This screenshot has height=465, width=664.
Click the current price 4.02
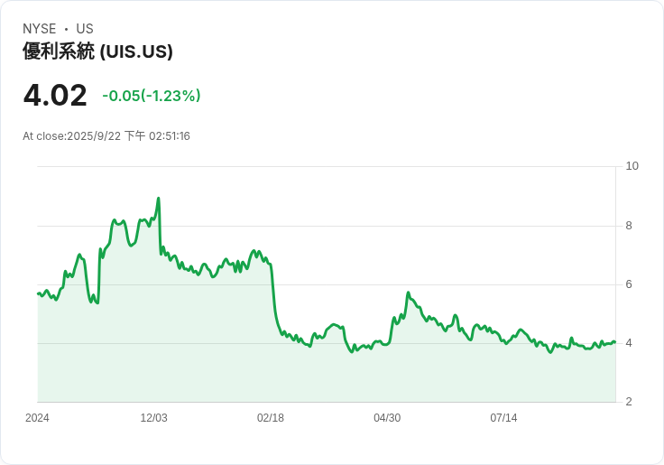(x=55, y=95)
